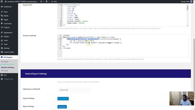This screenshot has width=195, height=110.
Task: Go to Machine Settings submenu
Action: [8, 67]
